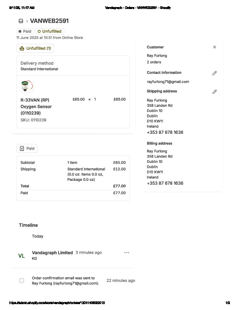This screenshot has width=239, height=310.
Task: Click the Paid receipt icon badge
Action: point(22,149)
